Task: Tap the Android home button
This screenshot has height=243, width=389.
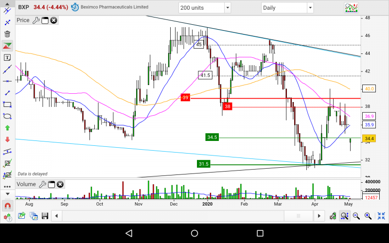Action: point(194,234)
